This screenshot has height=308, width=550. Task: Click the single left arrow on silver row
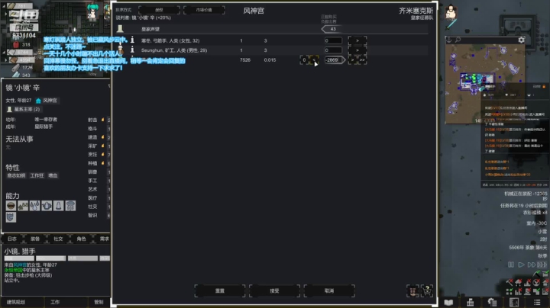(314, 60)
